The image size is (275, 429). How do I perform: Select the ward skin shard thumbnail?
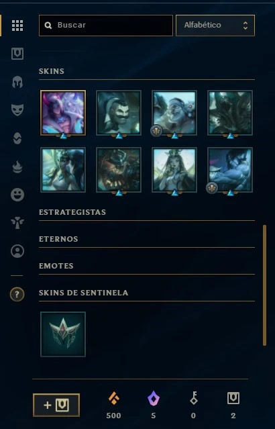point(63,334)
